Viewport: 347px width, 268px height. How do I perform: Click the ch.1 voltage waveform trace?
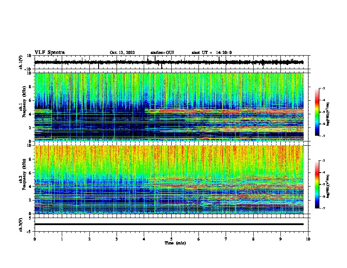[x=169, y=62]
